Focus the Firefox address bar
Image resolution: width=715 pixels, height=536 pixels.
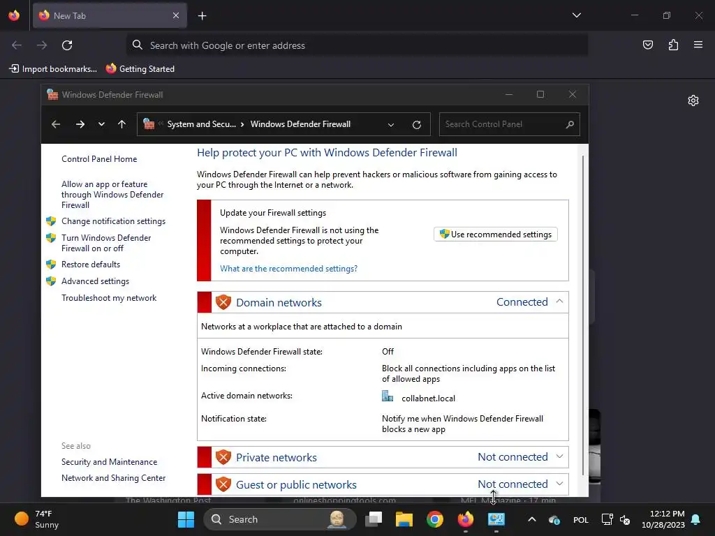click(357, 45)
